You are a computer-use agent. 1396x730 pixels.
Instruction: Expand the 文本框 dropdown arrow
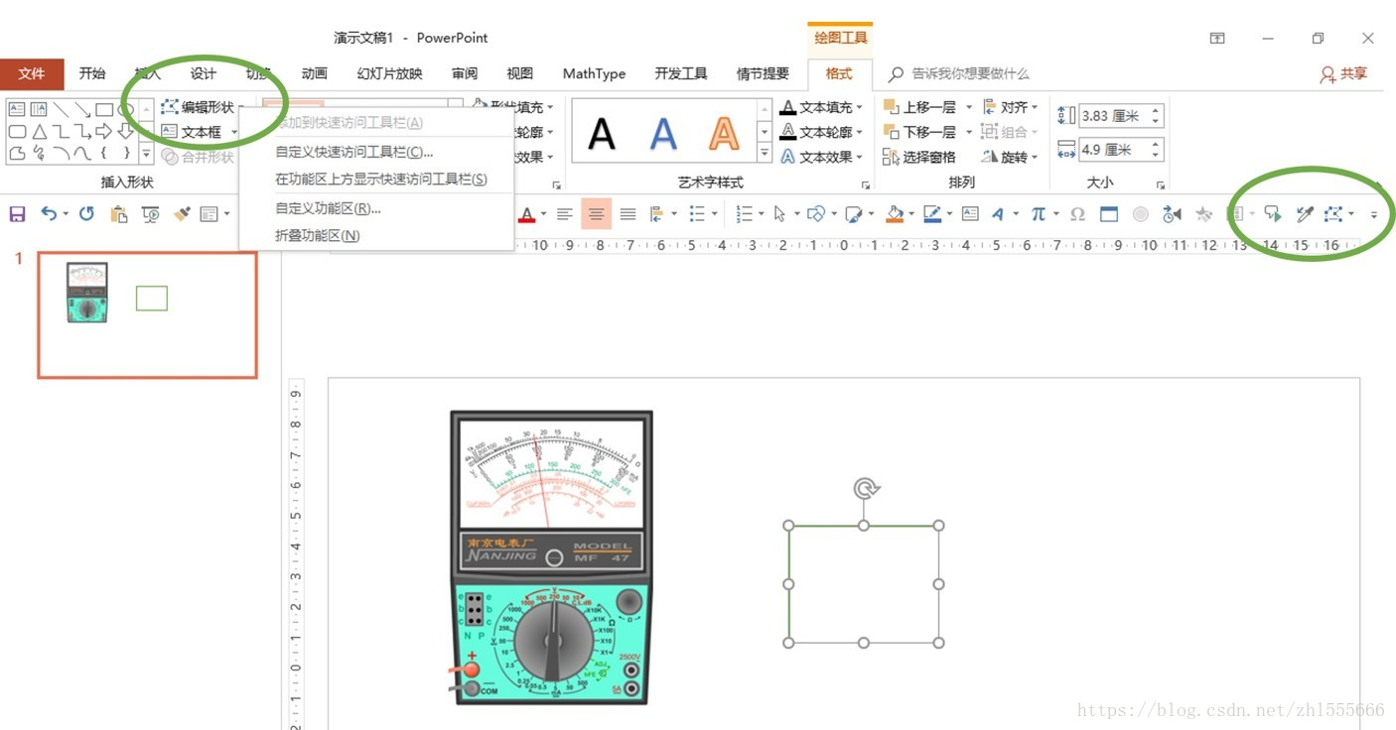pyautogui.click(x=235, y=132)
